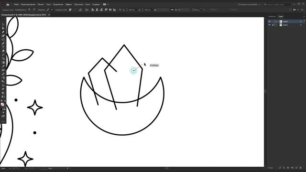Screen dimensions: 306x172
Task: Open the Выделение menu
Action: pyautogui.click(x=58, y=4)
